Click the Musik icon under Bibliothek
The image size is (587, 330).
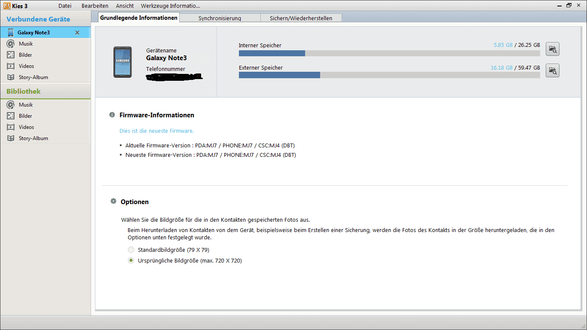pyautogui.click(x=11, y=105)
